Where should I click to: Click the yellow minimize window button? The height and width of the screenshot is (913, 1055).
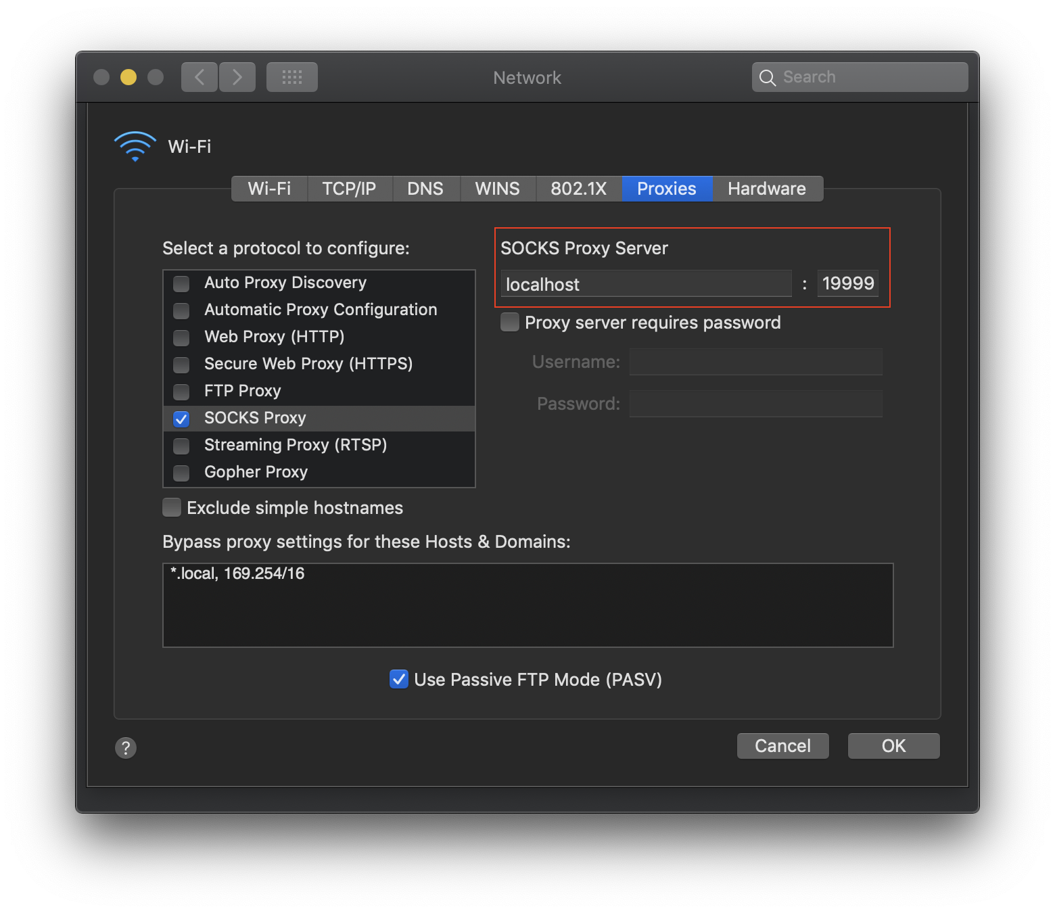[128, 77]
